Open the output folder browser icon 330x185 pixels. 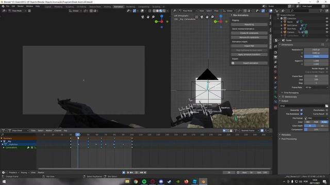[x=326, y=106]
